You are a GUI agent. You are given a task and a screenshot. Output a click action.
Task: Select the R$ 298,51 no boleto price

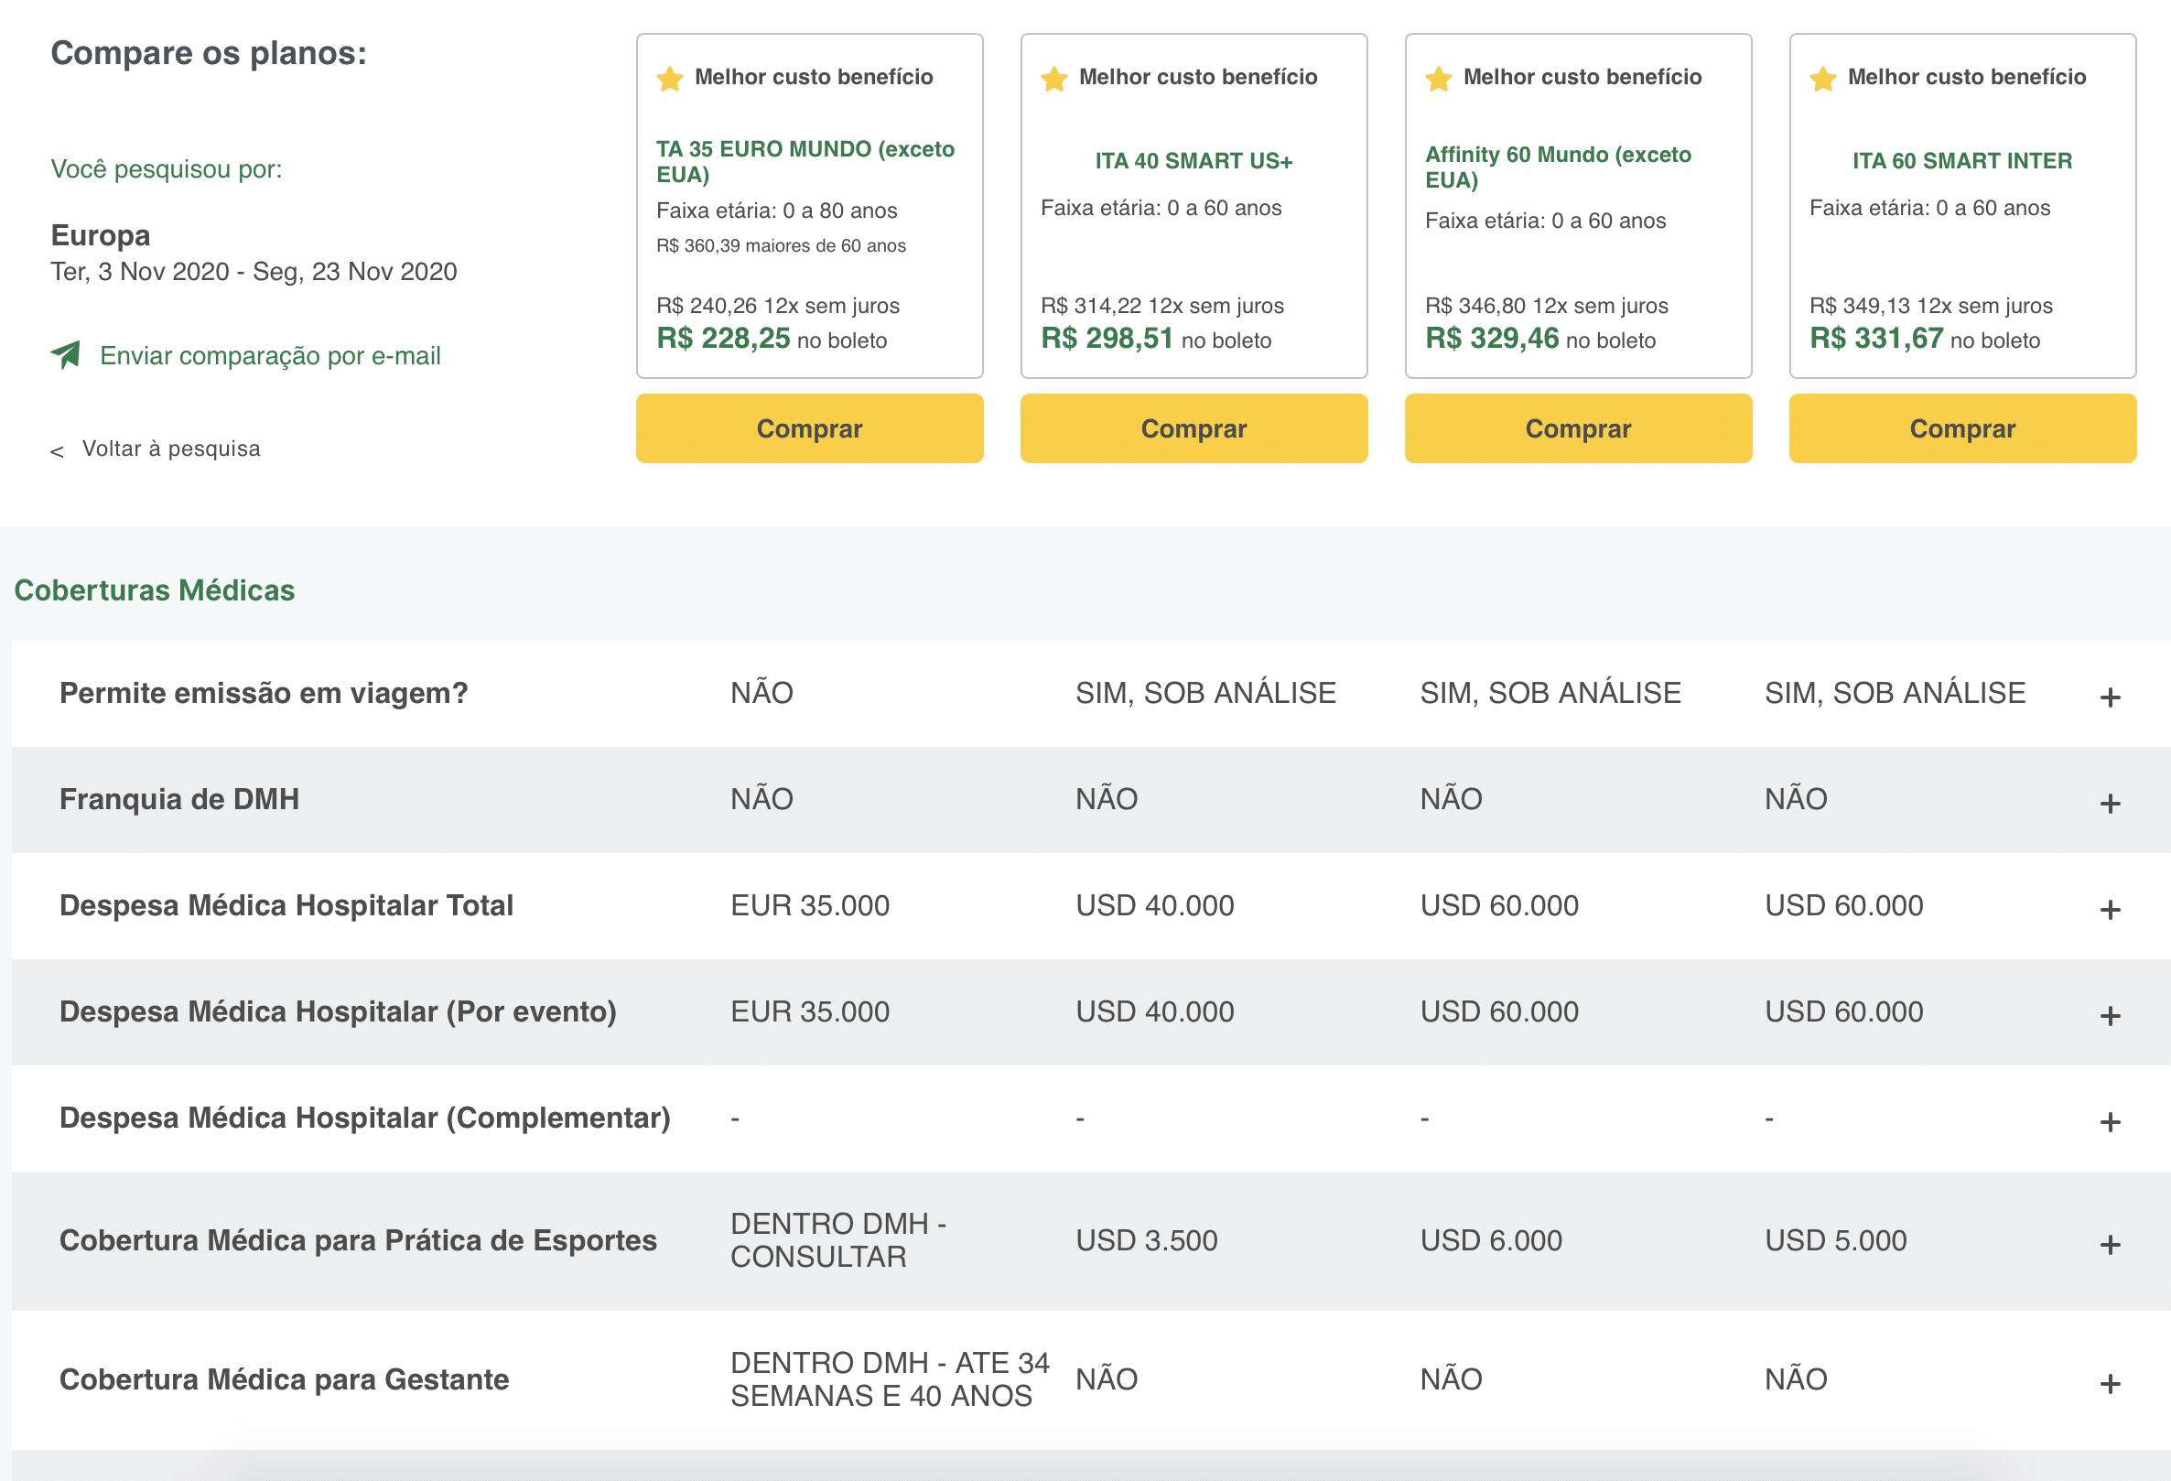[x=1157, y=339]
